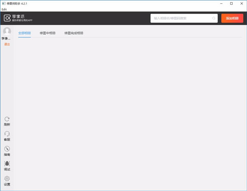Click the search magnifier icon
The image size is (247, 191).
pos(214,18)
